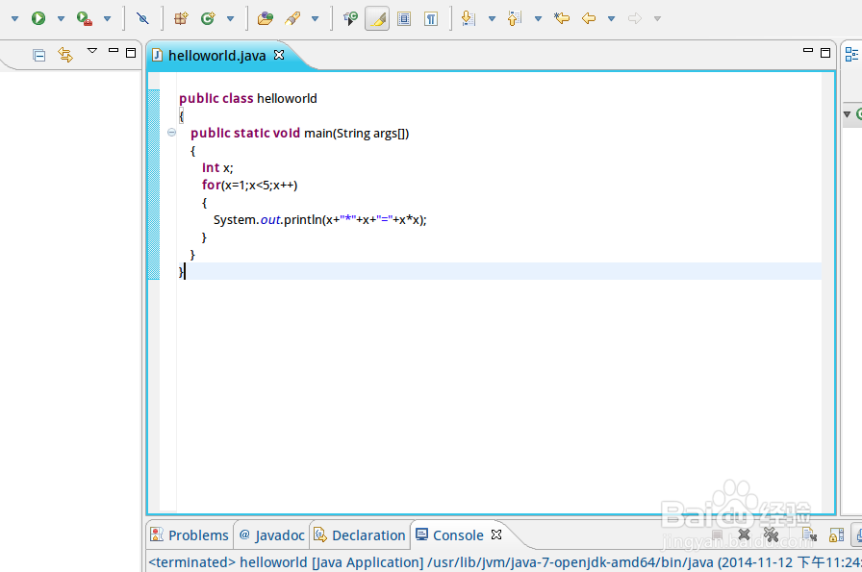This screenshot has width=862, height=572.
Task: Click the 'public class' keyword in the code
Action: click(216, 98)
